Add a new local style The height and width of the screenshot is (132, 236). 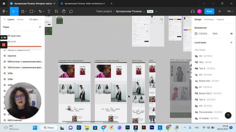point(231,43)
